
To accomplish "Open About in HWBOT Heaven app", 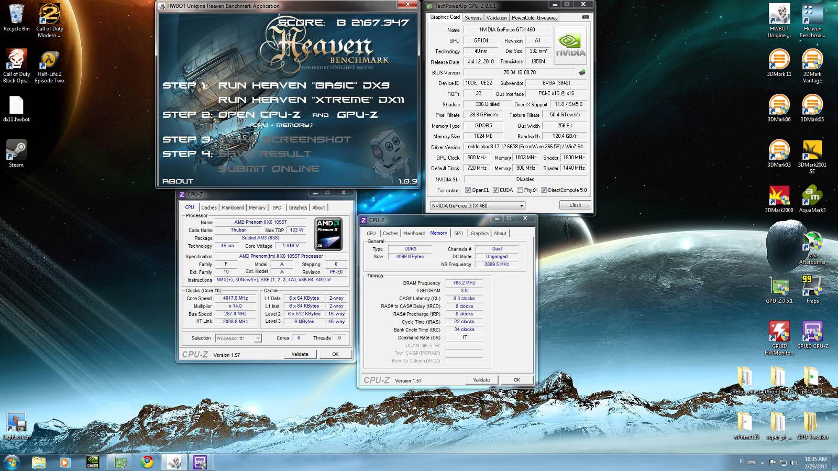I will pyautogui.click(x=178, y=181).
